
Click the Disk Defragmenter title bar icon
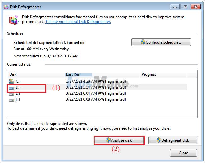pos(6,7)
